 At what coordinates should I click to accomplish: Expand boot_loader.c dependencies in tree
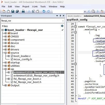tap(9, 56)
